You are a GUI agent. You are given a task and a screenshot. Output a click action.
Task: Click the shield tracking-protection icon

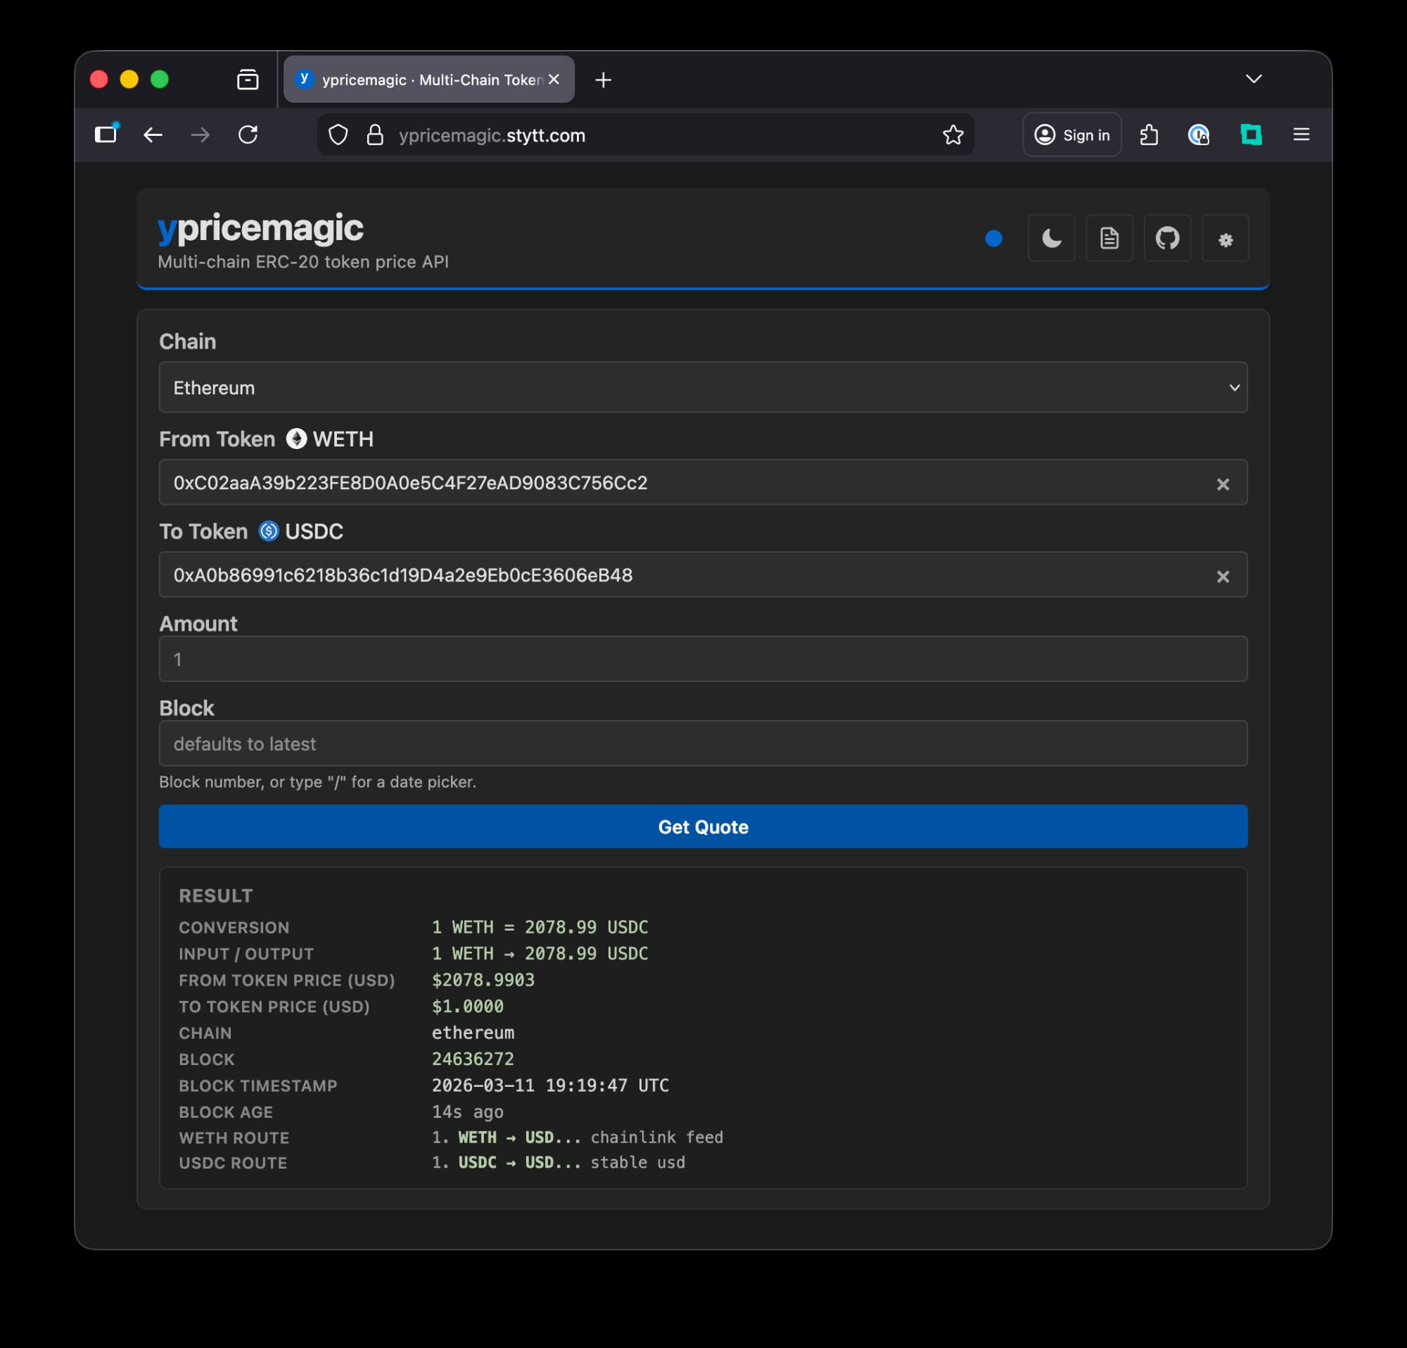pyautogui.click(x=338, y=135)
